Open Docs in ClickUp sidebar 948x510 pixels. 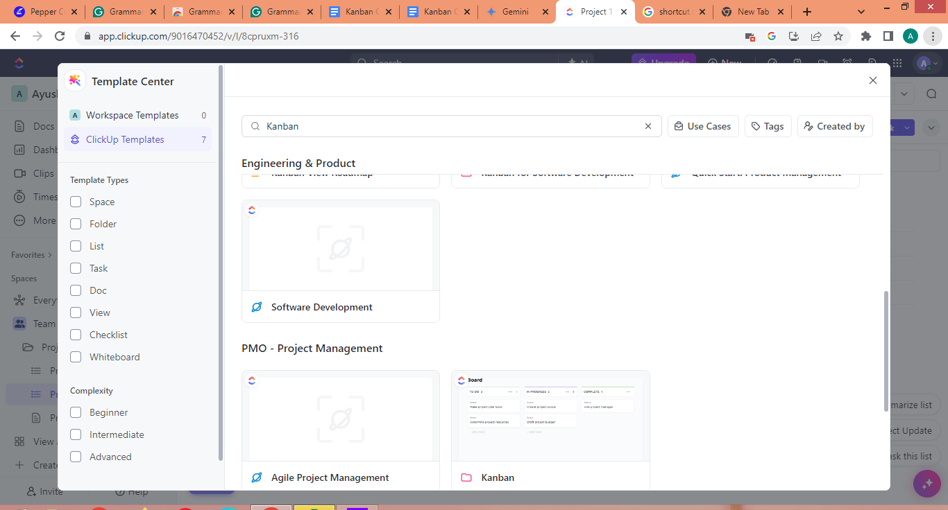coord(35,126)
